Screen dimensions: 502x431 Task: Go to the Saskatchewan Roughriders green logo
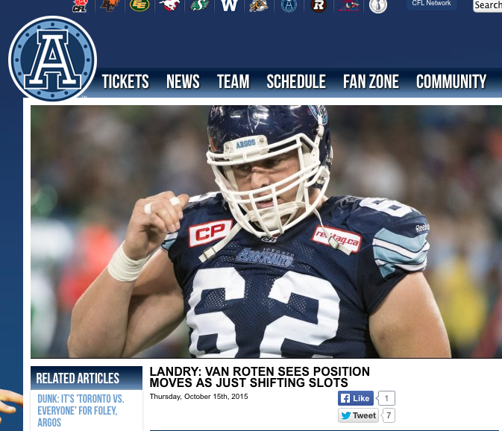[199, 5]
